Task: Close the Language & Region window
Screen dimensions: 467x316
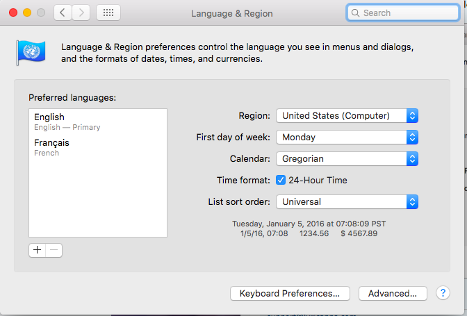Action: coord(13,13)
